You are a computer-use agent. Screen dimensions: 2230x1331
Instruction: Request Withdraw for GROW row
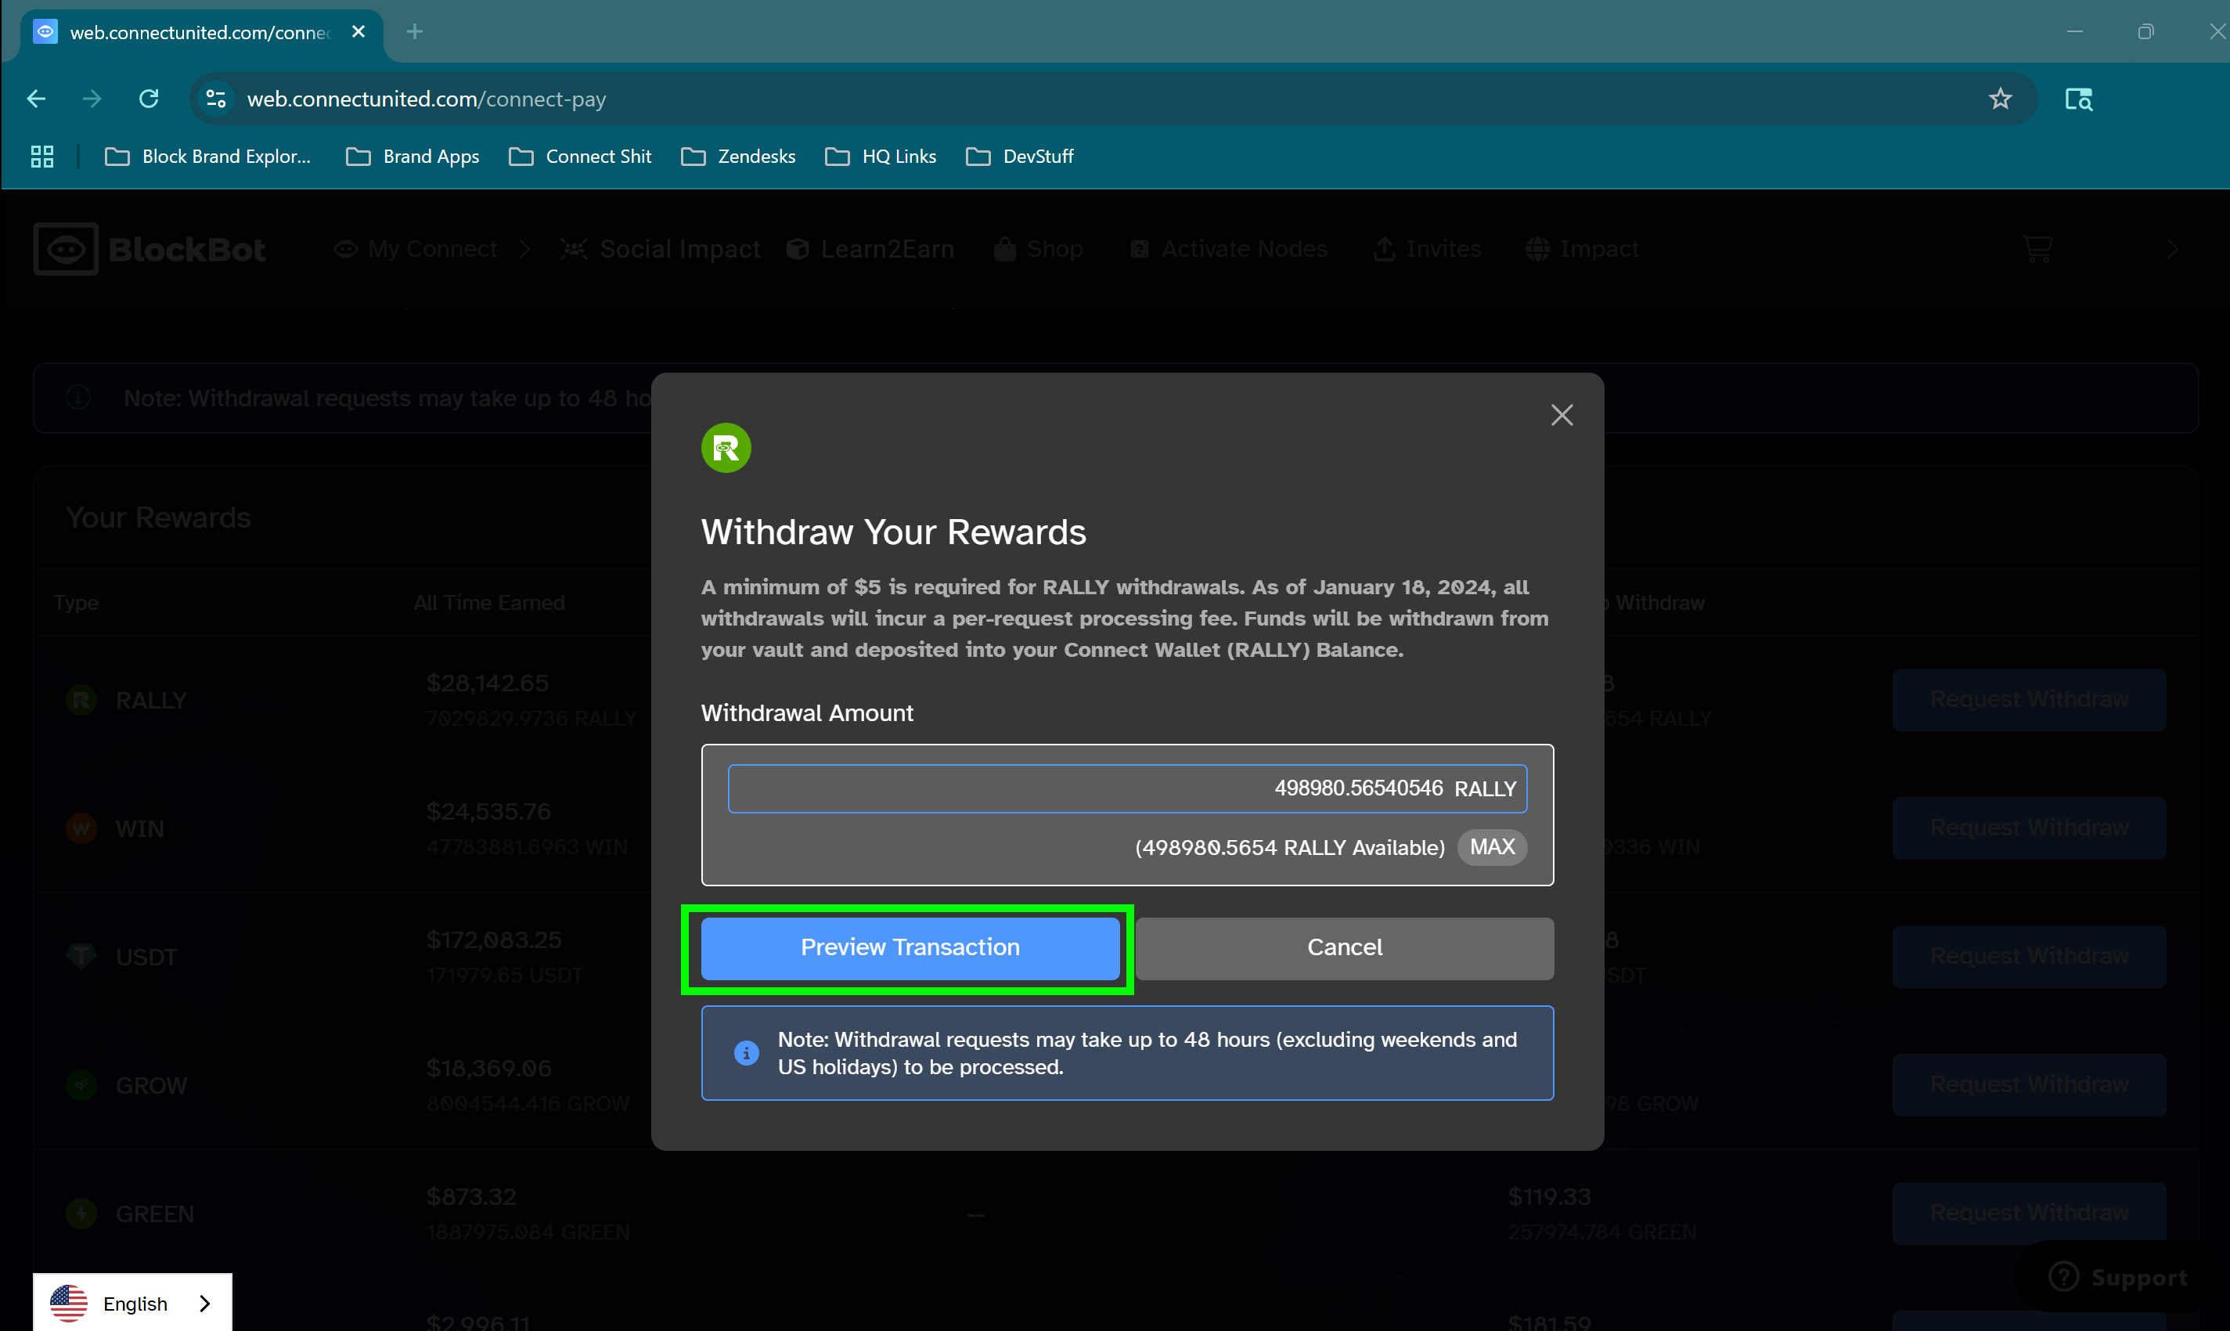coord(2029,1084)
